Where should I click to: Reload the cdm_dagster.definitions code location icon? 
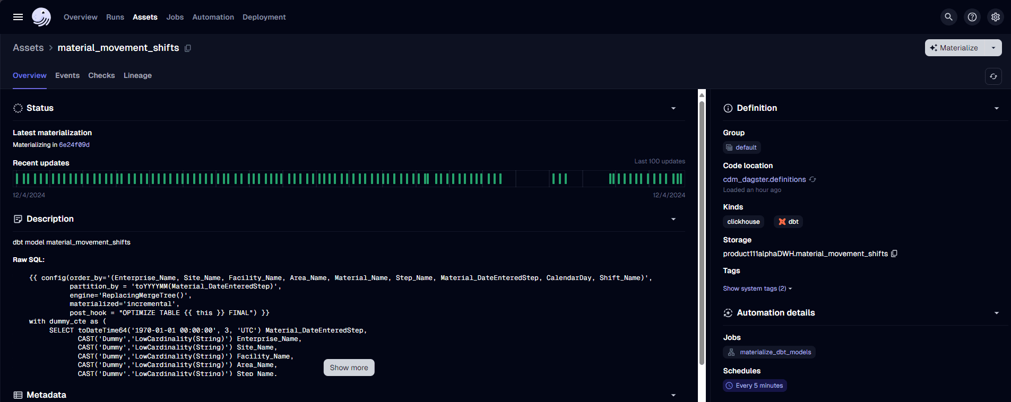pyautogui.click(x=813, y=180)
